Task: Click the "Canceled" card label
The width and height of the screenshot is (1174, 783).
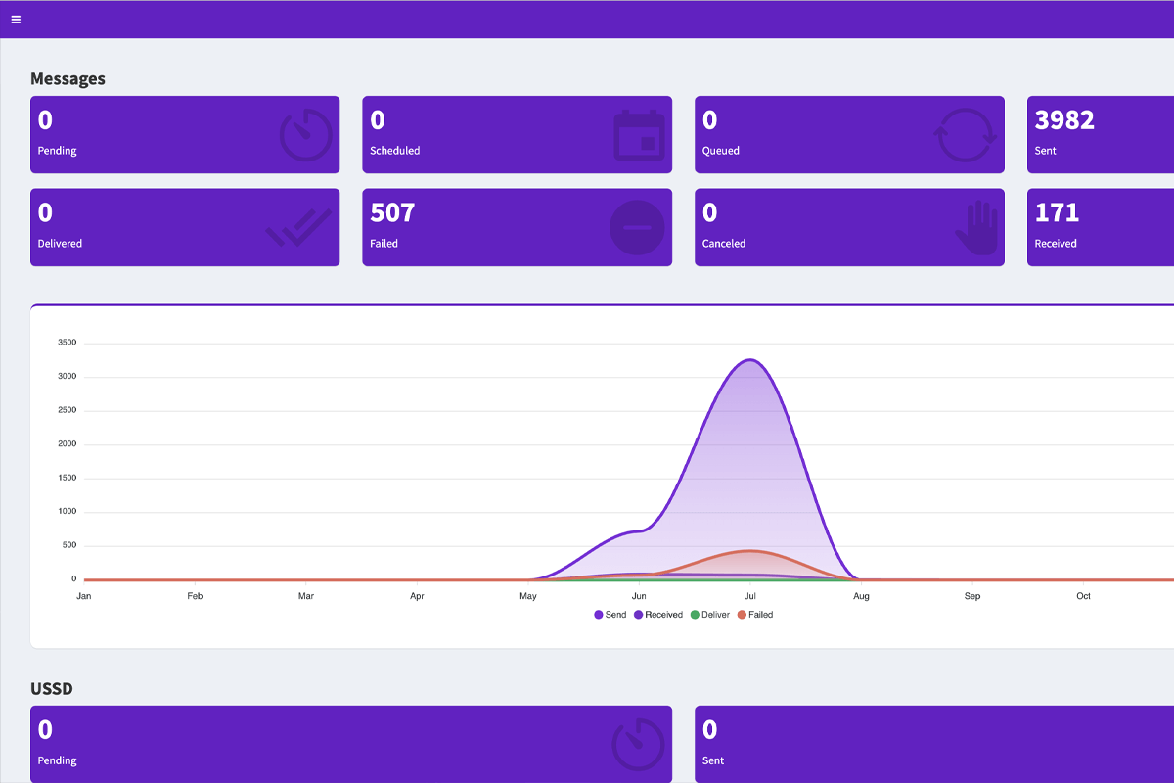Action: [724, 244]
